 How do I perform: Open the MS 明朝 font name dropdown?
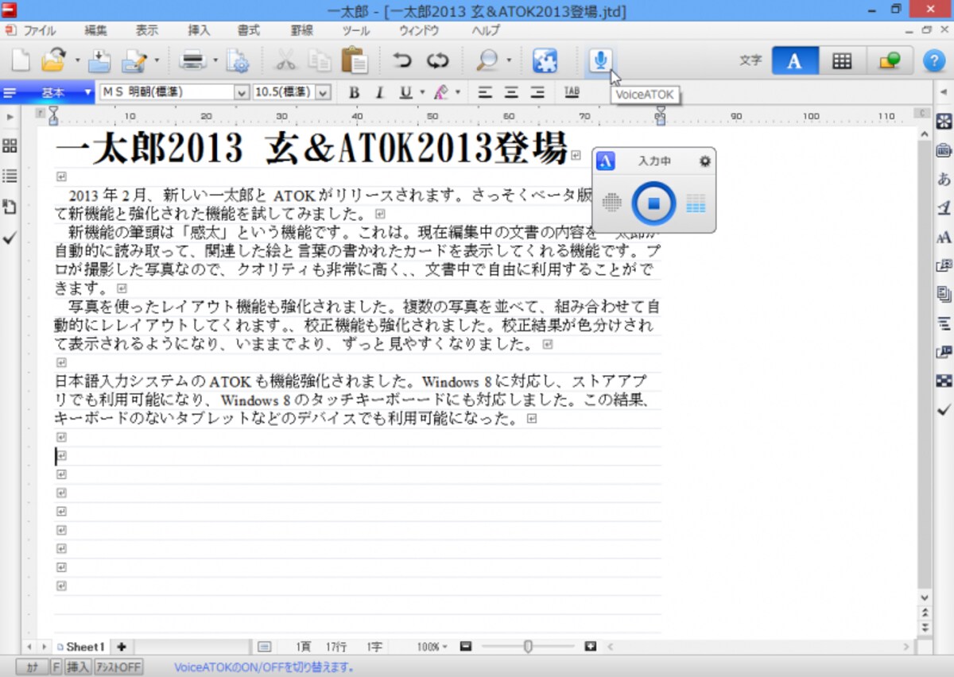(x=242, y=93)
